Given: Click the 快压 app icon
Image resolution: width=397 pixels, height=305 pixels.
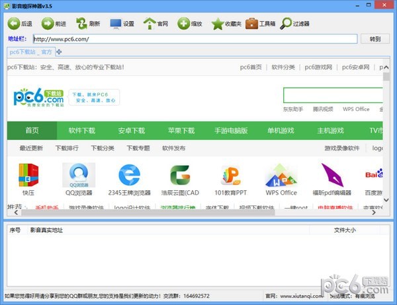Looking at the screenshot, I should click(x=28, y=175).
